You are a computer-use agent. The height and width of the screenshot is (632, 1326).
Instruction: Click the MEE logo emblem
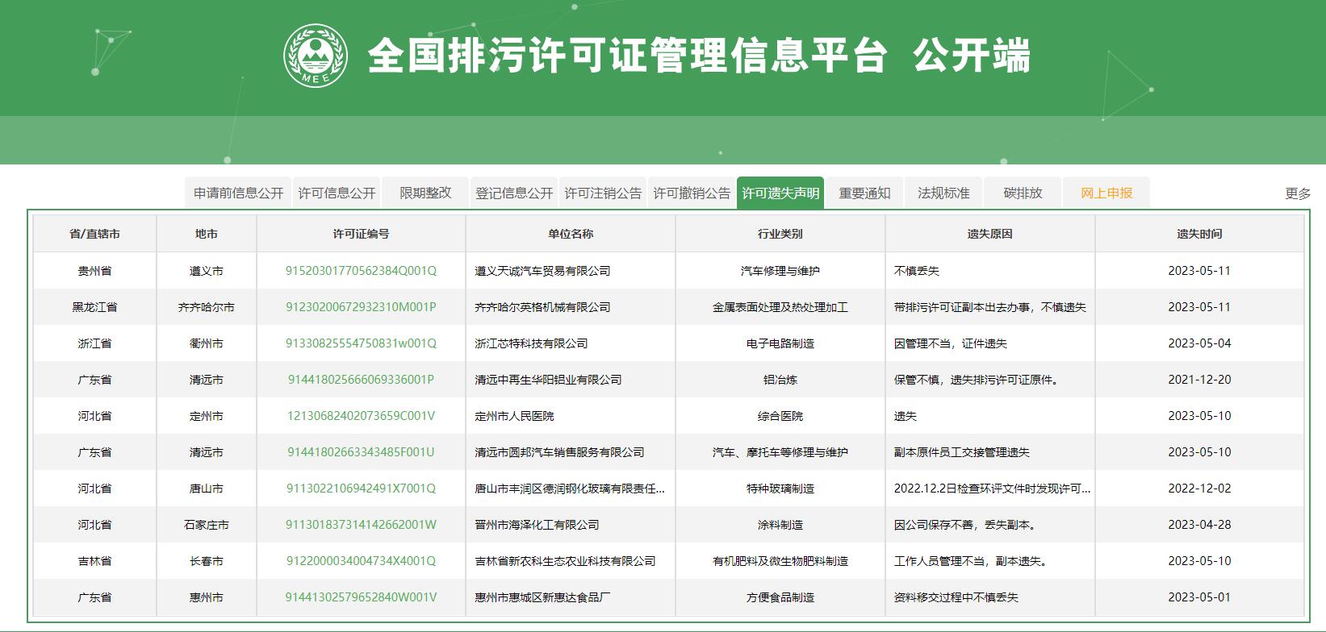click(316, 56)
